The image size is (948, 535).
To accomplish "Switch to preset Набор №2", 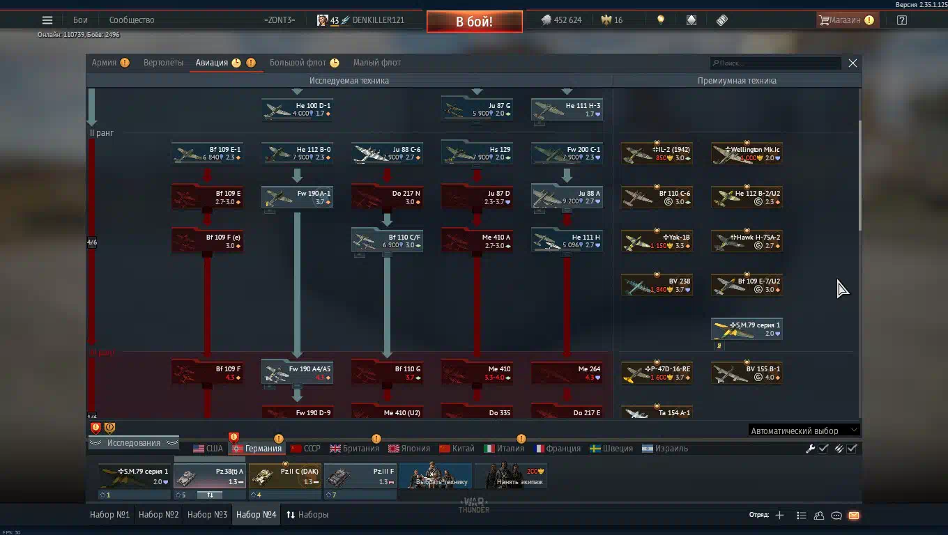I will [x=159, y=515].
